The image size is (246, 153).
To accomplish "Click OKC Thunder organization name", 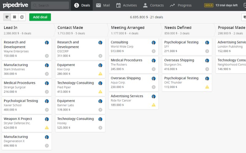I will 173,83.
